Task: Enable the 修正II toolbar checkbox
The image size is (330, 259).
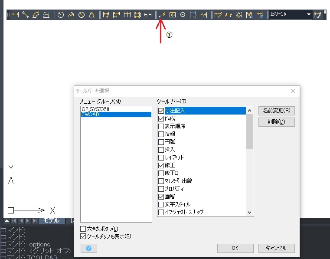Action: pos(161,173)
